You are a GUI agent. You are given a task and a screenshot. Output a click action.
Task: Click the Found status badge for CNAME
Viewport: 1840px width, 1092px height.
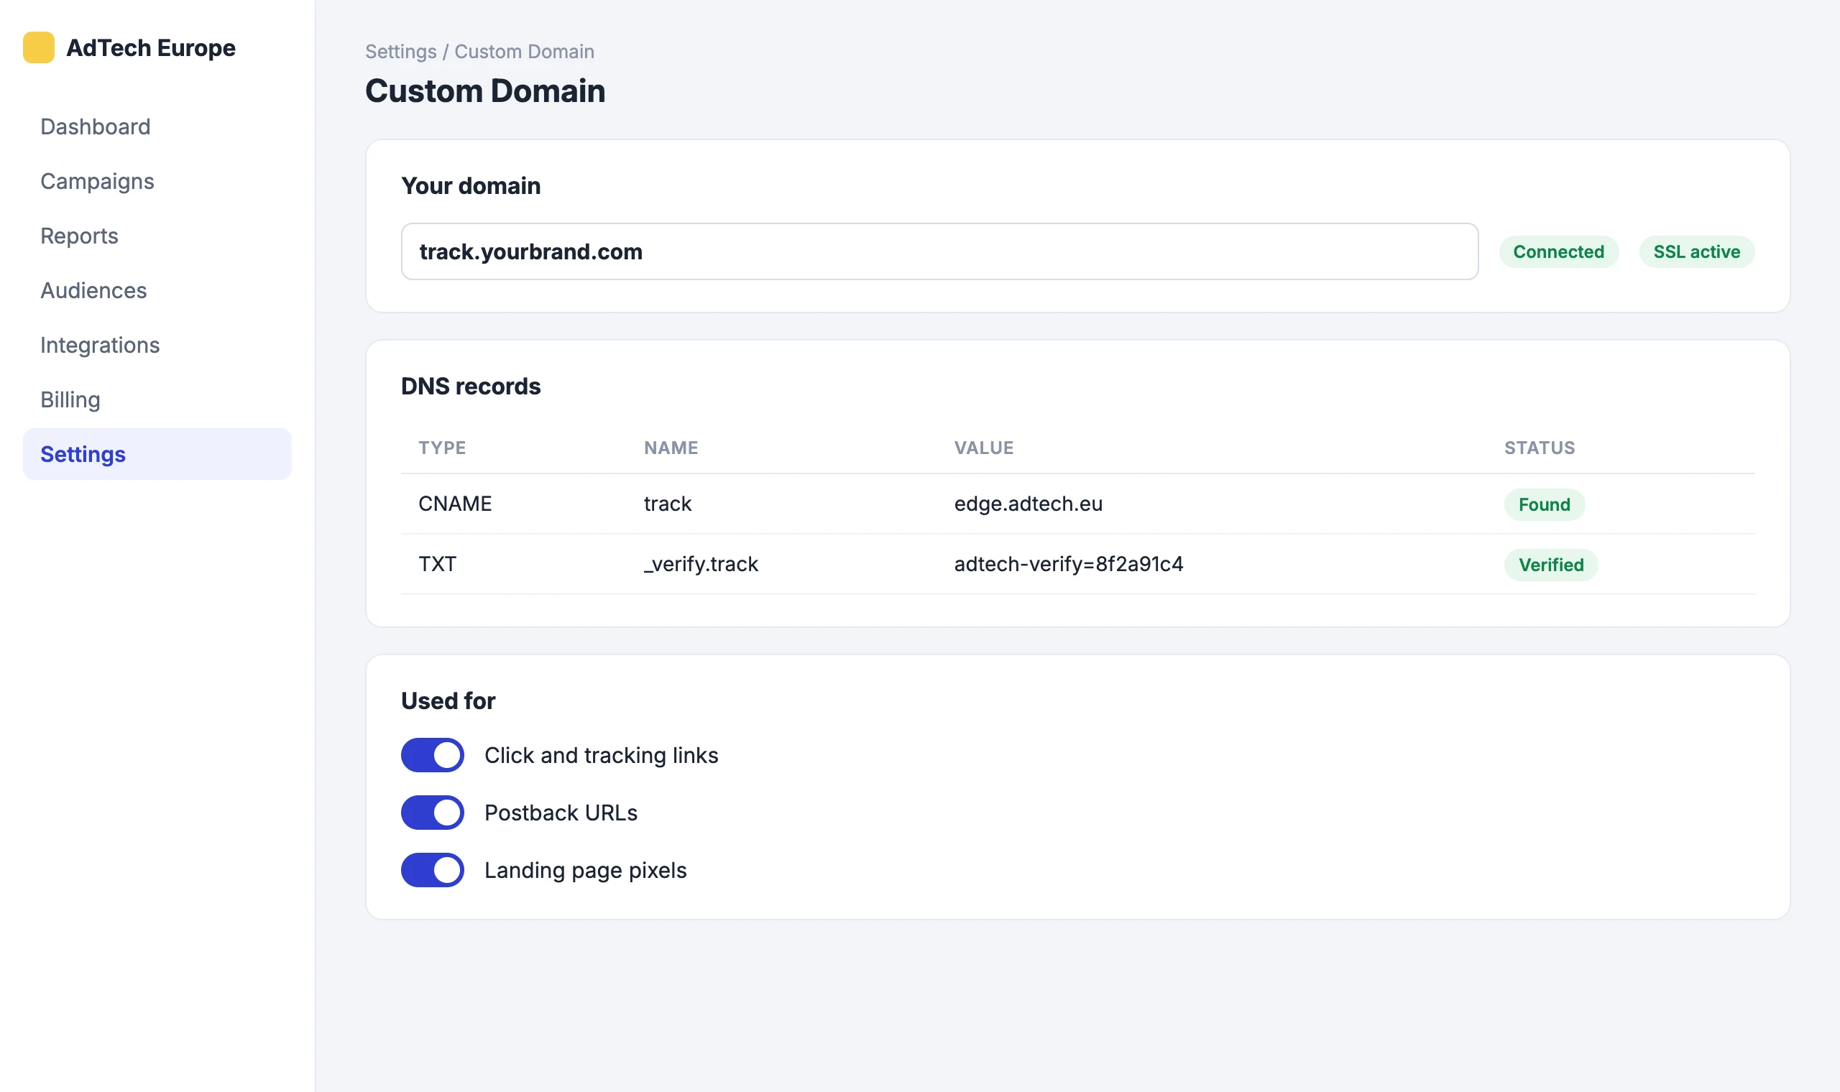point(1544,505)
